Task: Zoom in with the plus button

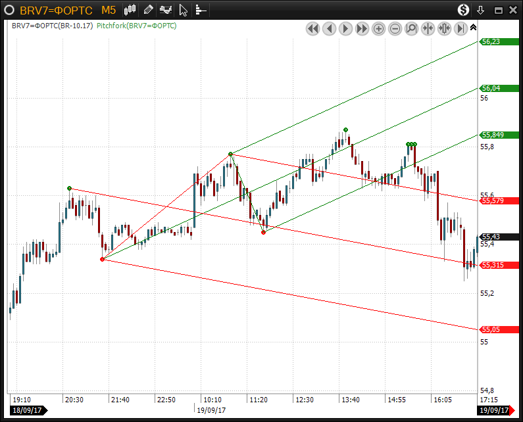Action: tap(379, 28)
